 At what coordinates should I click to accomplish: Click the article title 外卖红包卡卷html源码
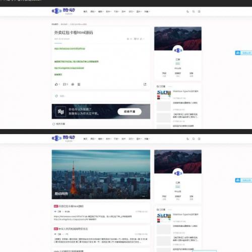coord(74,32)
